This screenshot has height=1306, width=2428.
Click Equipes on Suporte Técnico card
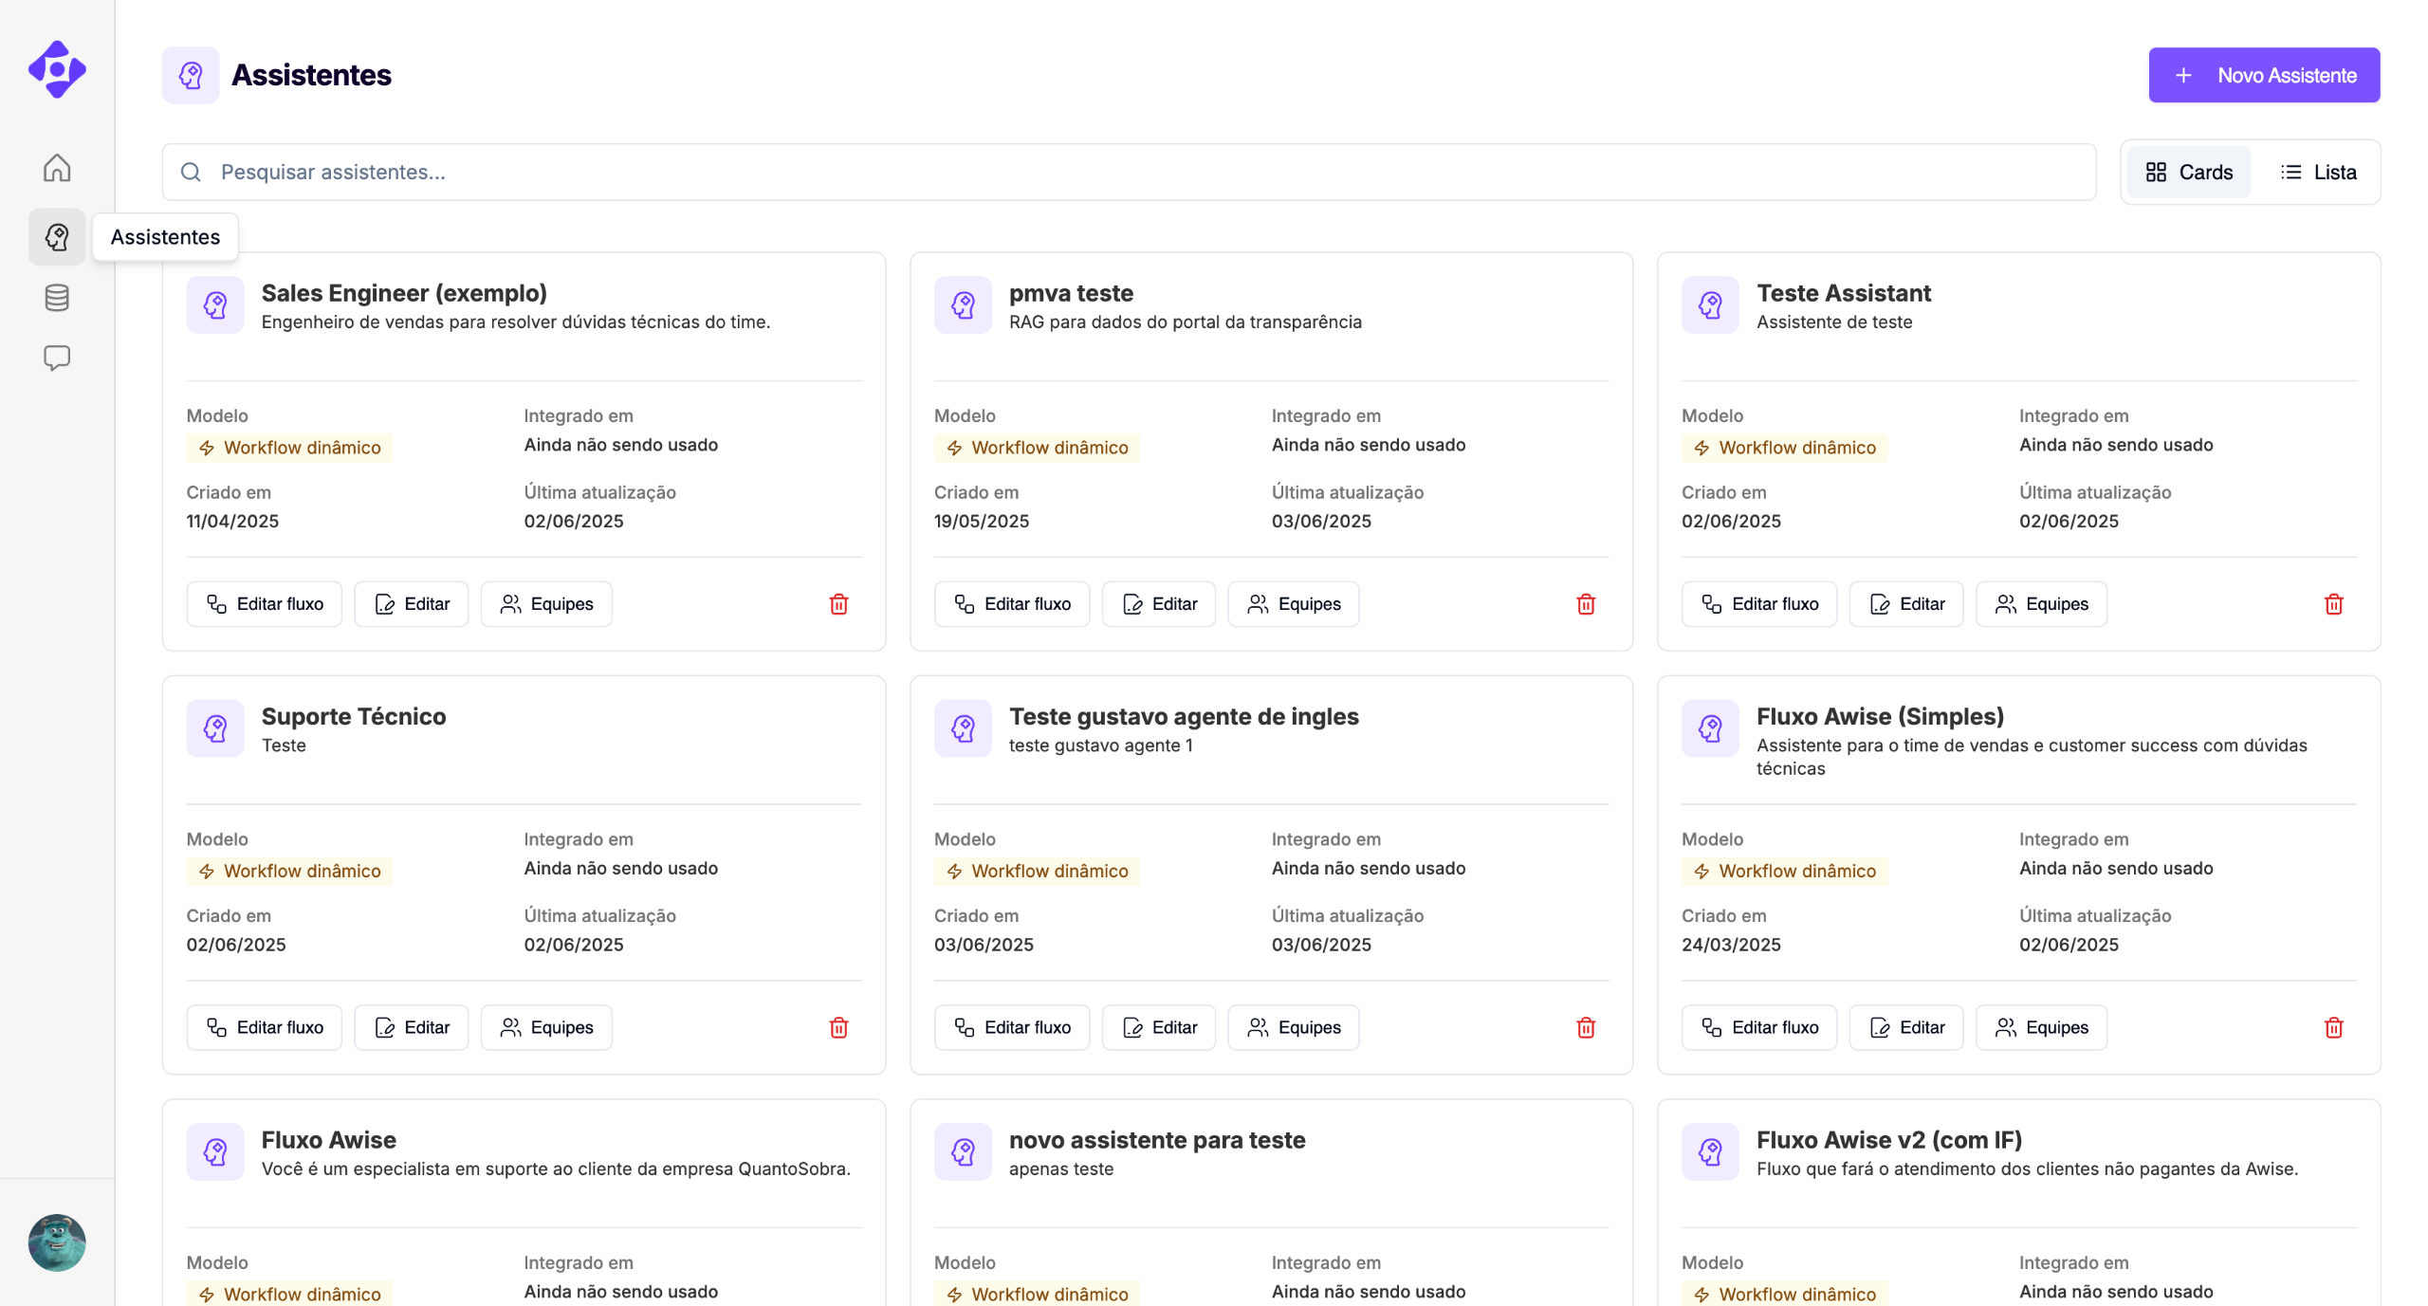pyautogui.click(x=546, y=1027)
